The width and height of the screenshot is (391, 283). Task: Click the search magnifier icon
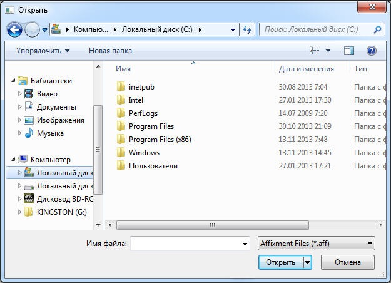tap(378, 29)
